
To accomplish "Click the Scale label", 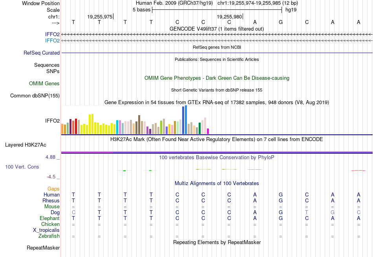I will [x=53, y=10].
